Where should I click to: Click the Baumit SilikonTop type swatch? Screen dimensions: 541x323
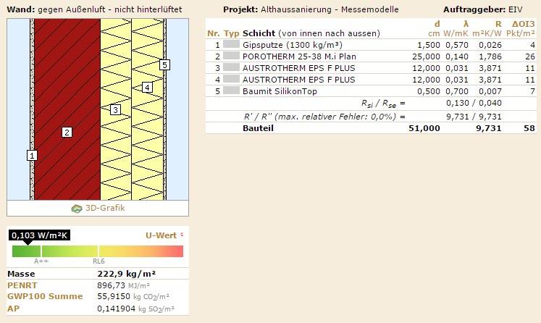[231, 91]
